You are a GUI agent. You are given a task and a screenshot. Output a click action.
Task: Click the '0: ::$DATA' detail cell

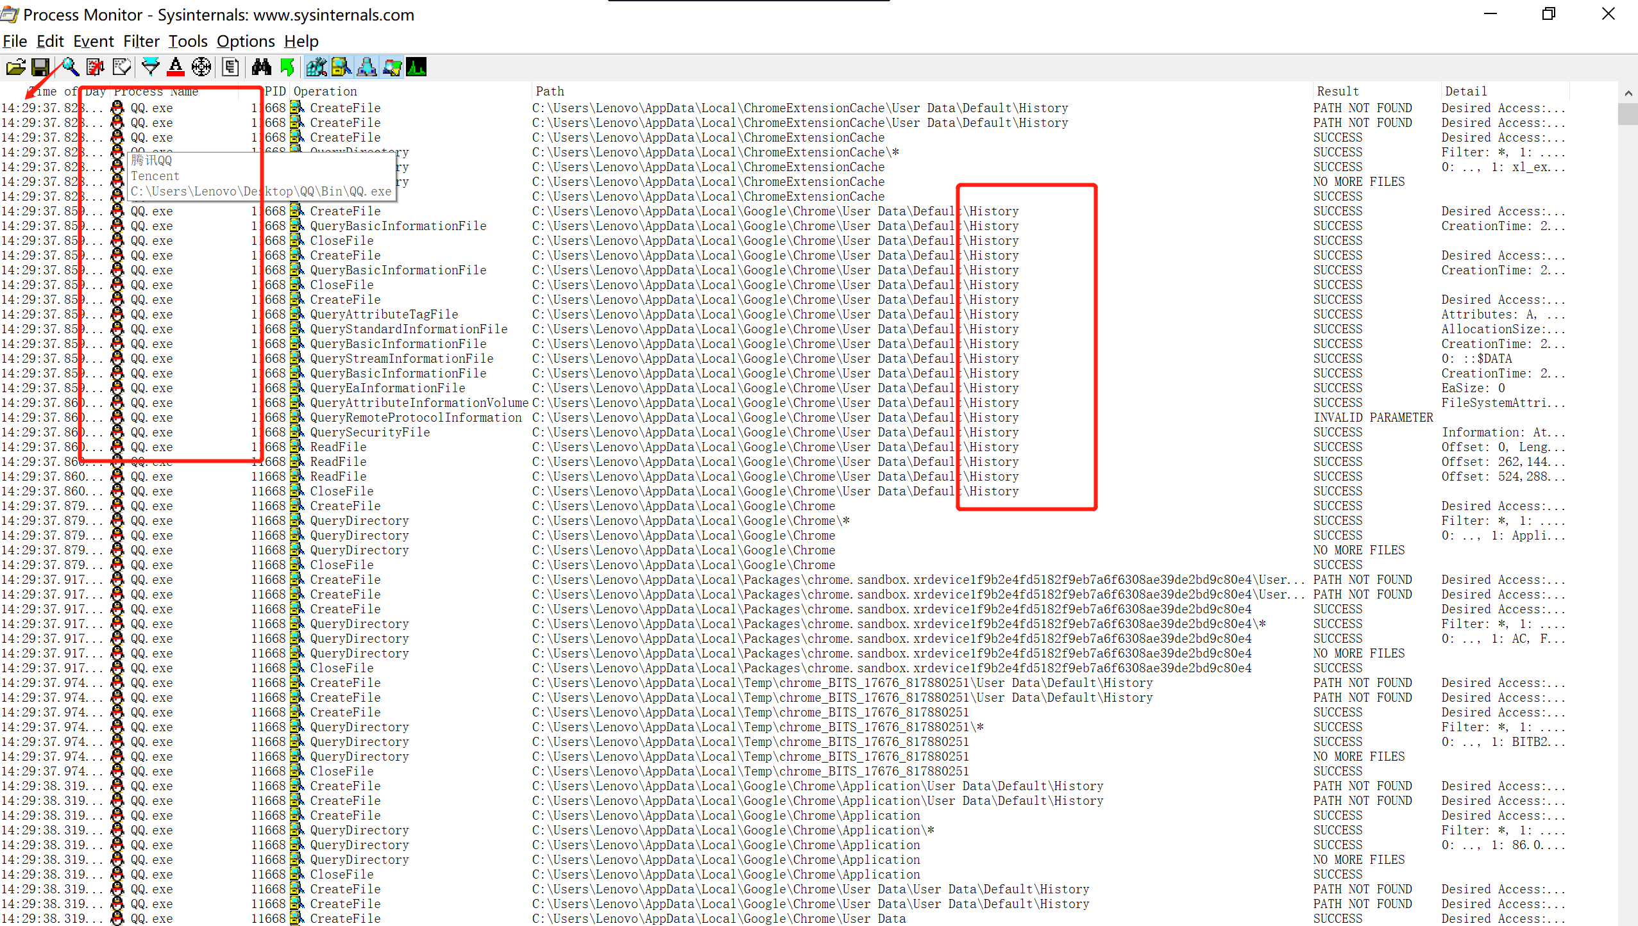1477,359
